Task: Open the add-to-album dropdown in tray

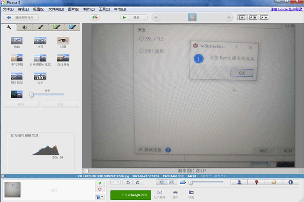Action: pyautogui.click(x=100, y=197)
